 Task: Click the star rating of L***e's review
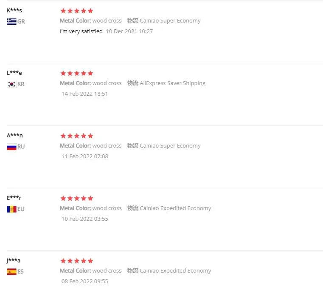tap(77, 73)
